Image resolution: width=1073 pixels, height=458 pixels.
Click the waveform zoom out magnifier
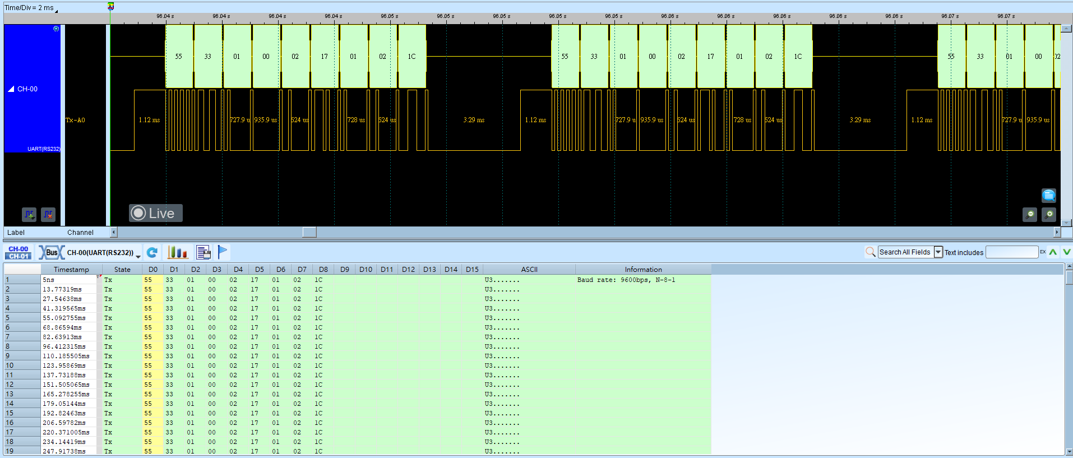pyautogui.click(x=1030, y=214)
